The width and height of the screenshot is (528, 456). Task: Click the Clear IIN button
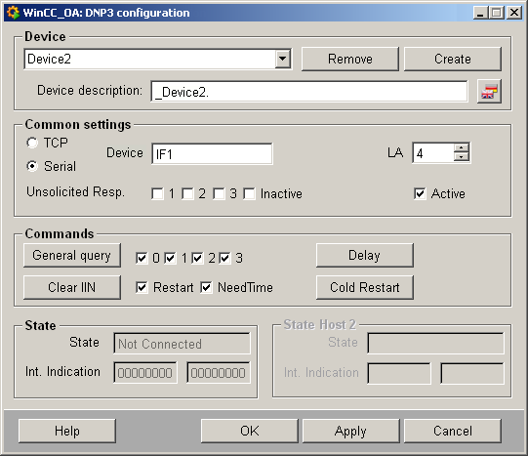coord(72,287)
